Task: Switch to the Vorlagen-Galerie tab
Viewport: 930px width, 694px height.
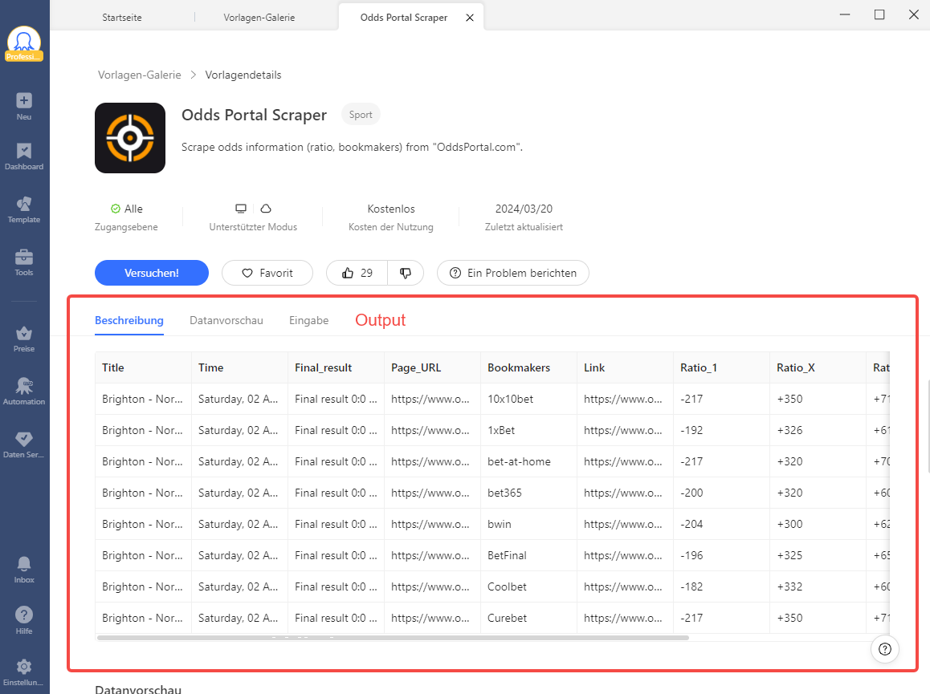Action: 259,17
